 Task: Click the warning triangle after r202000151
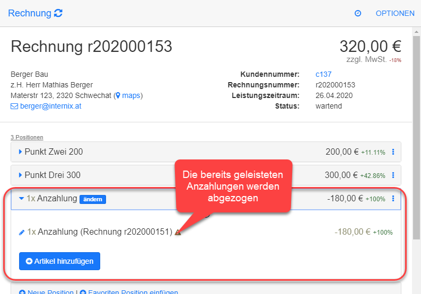pos(178,233)
